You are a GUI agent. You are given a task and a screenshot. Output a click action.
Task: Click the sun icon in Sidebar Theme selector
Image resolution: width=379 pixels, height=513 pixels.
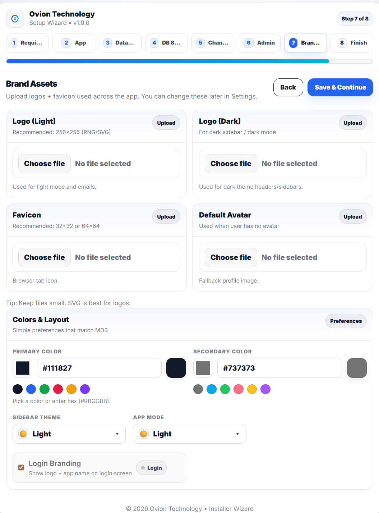point(23,434)
